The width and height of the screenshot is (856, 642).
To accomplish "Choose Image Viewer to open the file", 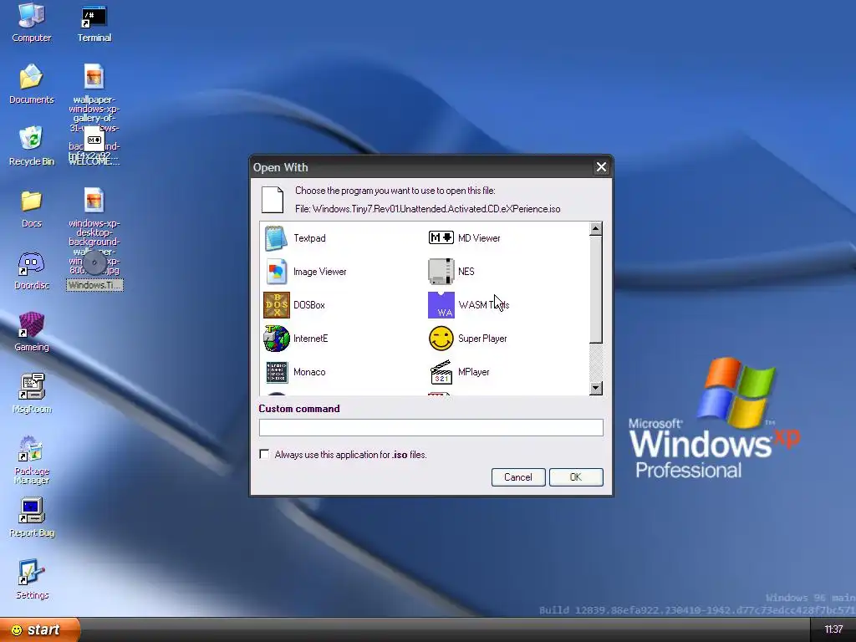I will [x=305, y=272].
